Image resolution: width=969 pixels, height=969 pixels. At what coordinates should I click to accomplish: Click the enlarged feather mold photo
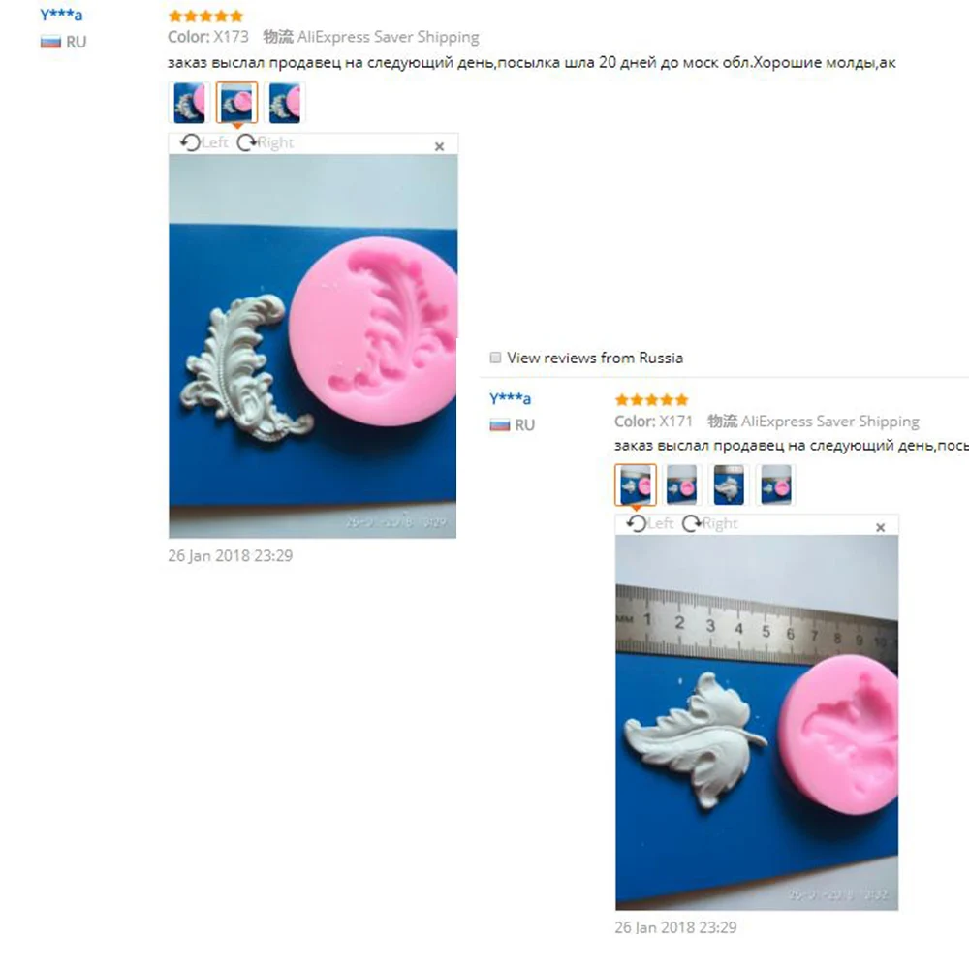[313, 346]
